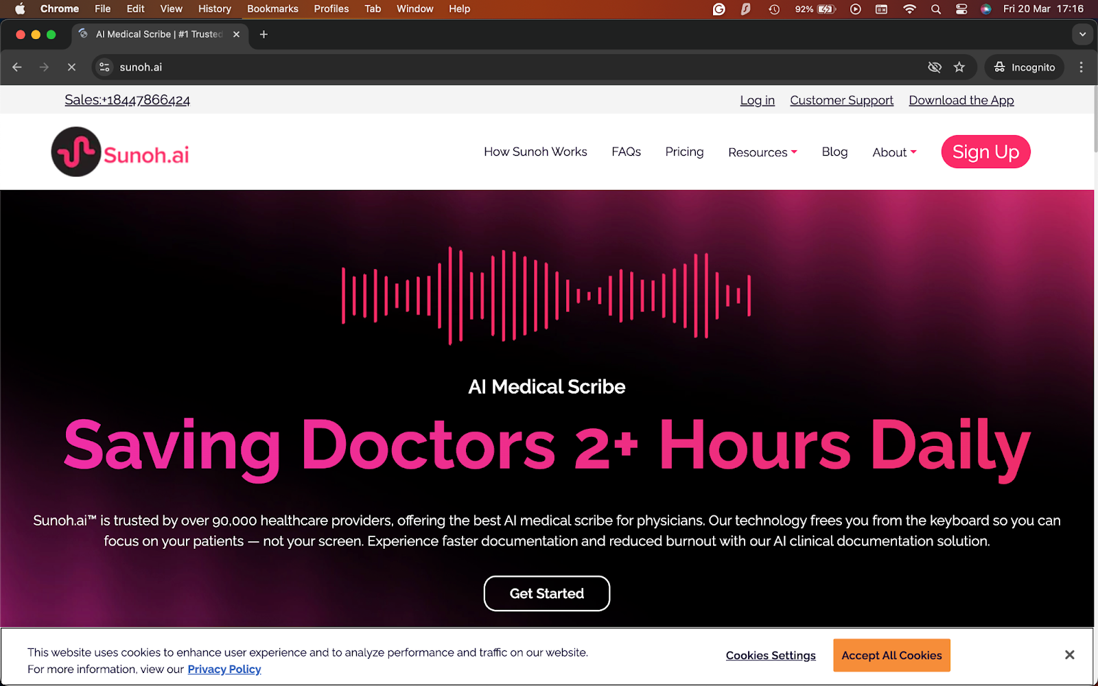The height and width of the screenshot is (686, 1098).
Task: Click the play circle icon in menu bar
Action: tap(856, 9)
